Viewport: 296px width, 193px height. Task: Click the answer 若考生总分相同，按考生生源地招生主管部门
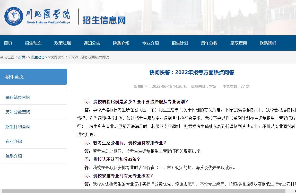pos(143,151)
